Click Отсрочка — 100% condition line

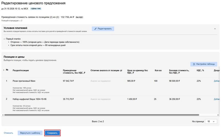coord(45,42)
